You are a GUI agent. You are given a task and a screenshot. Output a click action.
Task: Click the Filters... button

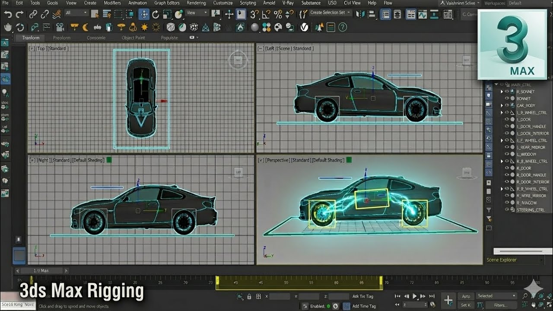coord(501,305)
